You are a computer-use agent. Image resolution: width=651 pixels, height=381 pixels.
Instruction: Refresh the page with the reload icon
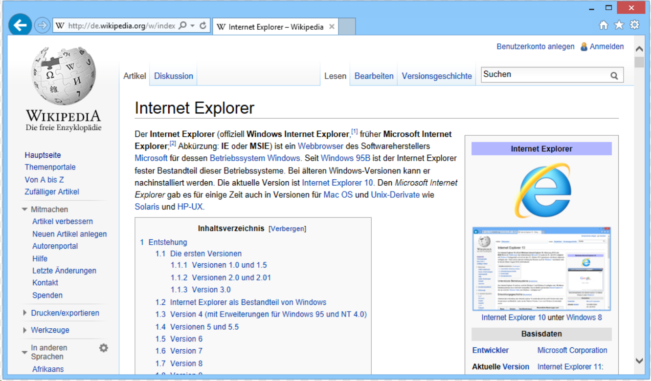pos(203,26)
